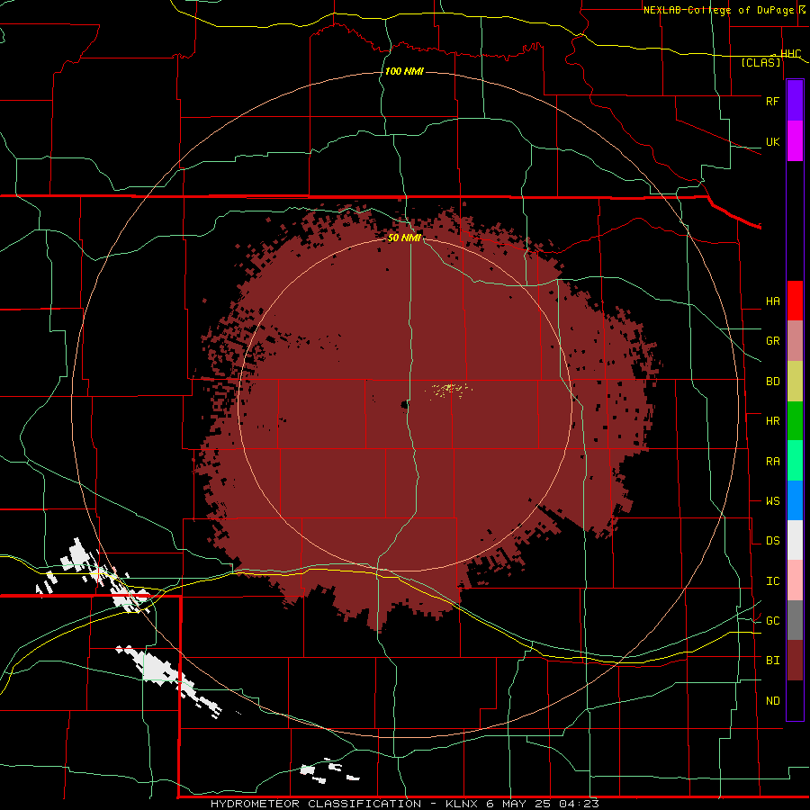Image resolution: width=810 pixels, height=810 pixels.
Task: Select the BD yellow legend swatch
Action: coord(795,382)
